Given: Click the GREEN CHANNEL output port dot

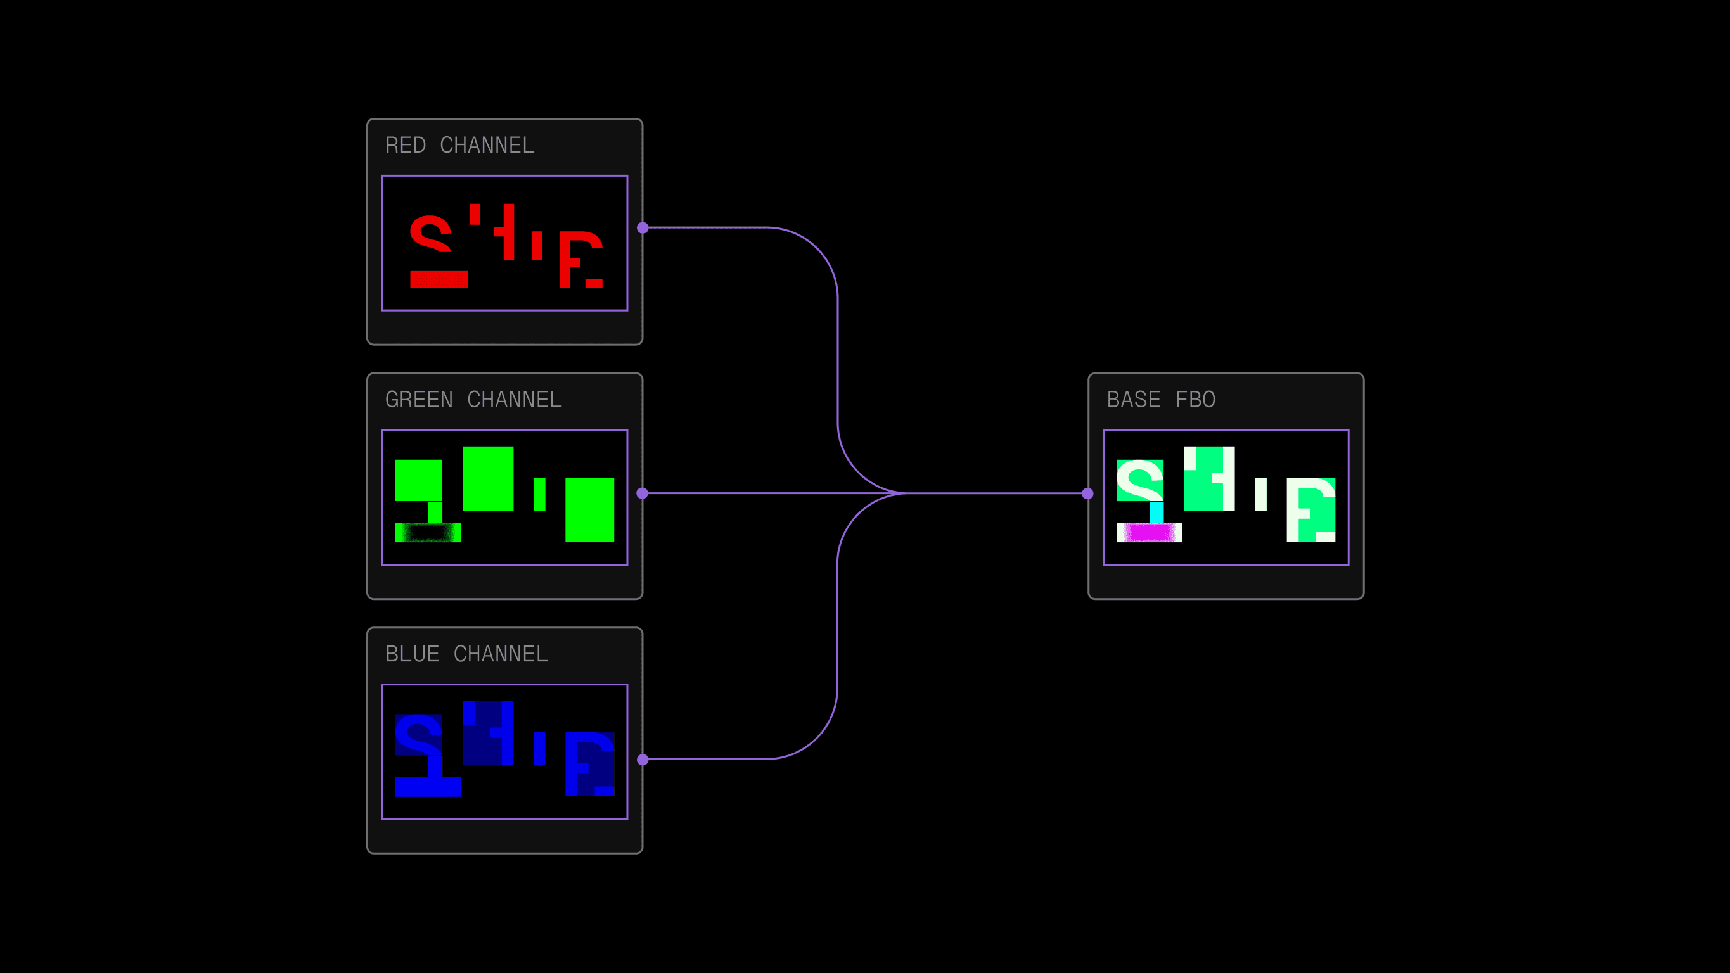Looking at the screenshot, I should coord(644,493).
